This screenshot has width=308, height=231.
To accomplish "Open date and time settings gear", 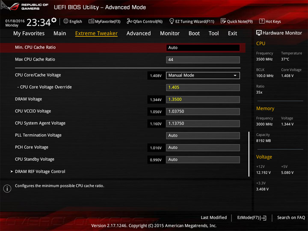I will 54,20.
